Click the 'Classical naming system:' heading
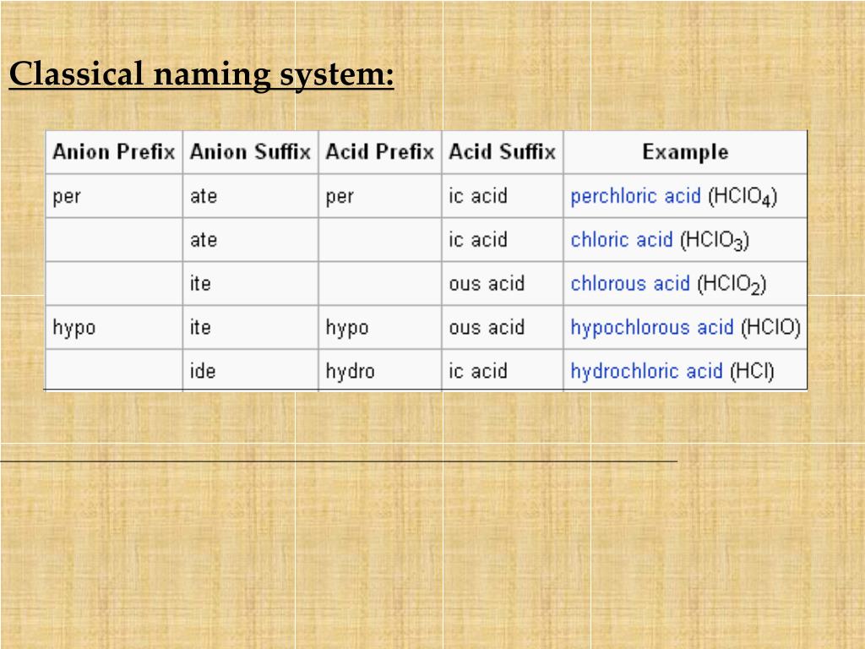The image size is (865, 649). pyautogui.click(x=201, y=74)
